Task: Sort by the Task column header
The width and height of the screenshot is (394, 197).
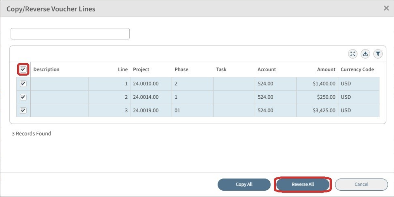Action: [x=221, y=69]
